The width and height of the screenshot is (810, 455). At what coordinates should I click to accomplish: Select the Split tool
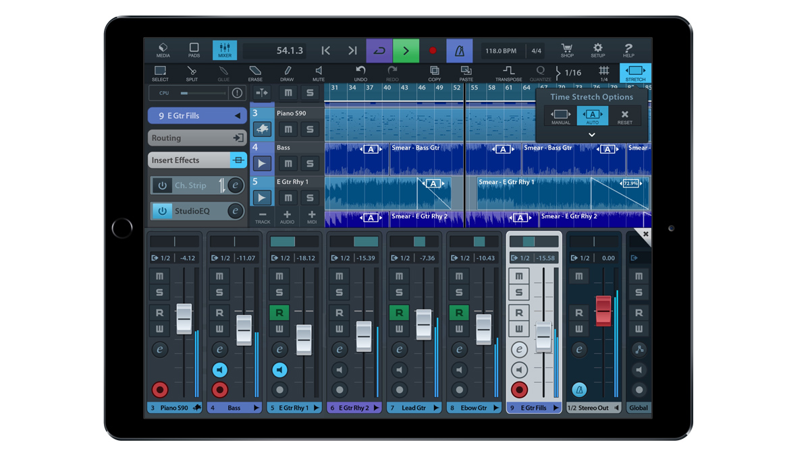point(192,73)
